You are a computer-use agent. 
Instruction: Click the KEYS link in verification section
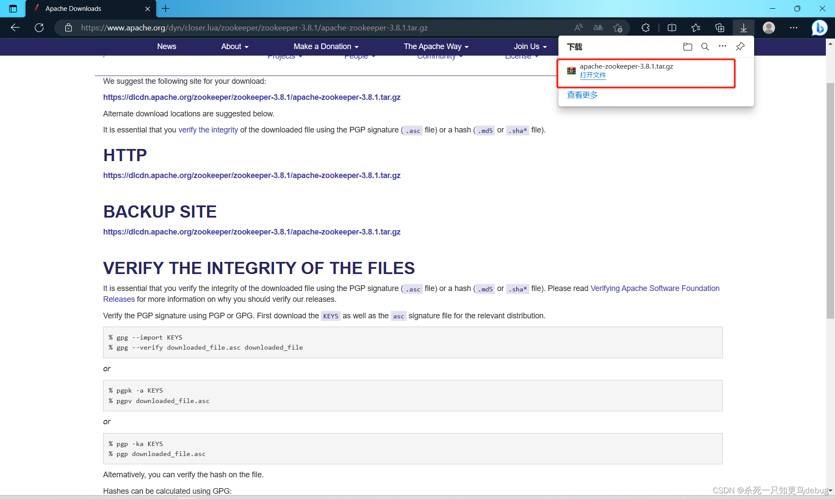pos(331,315)
